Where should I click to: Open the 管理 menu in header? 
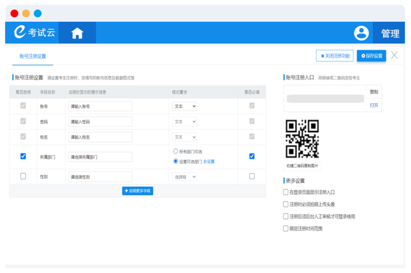390,34
